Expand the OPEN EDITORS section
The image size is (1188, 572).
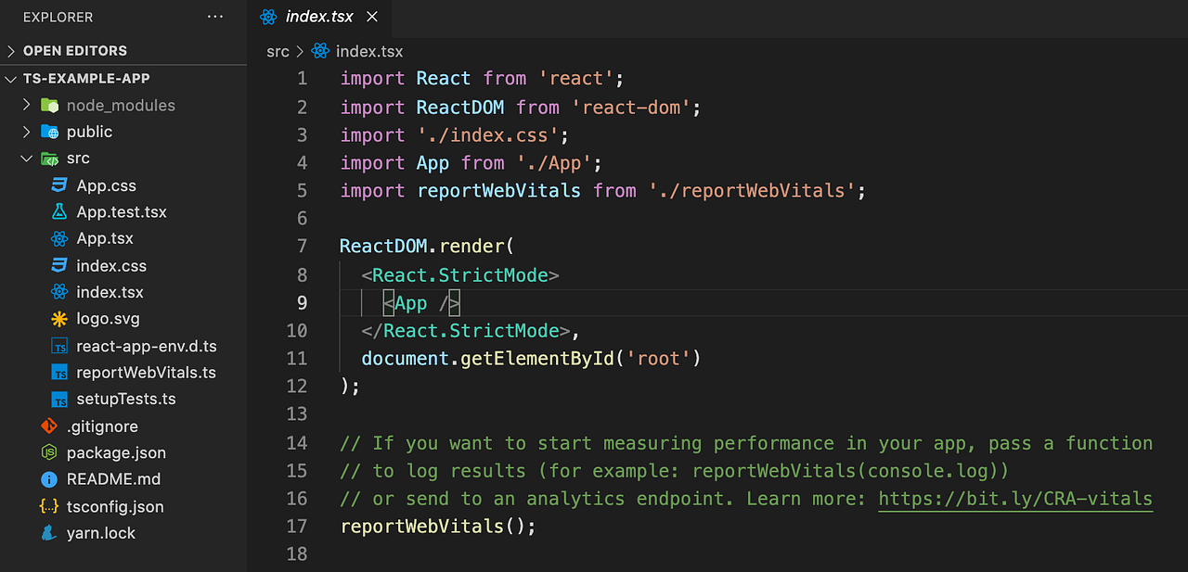click(11, 50)
